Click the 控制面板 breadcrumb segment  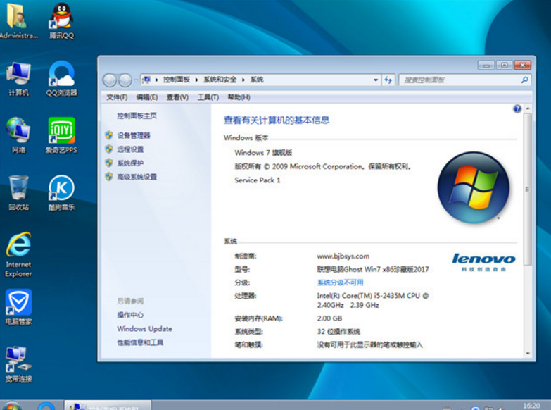[177, 80]
